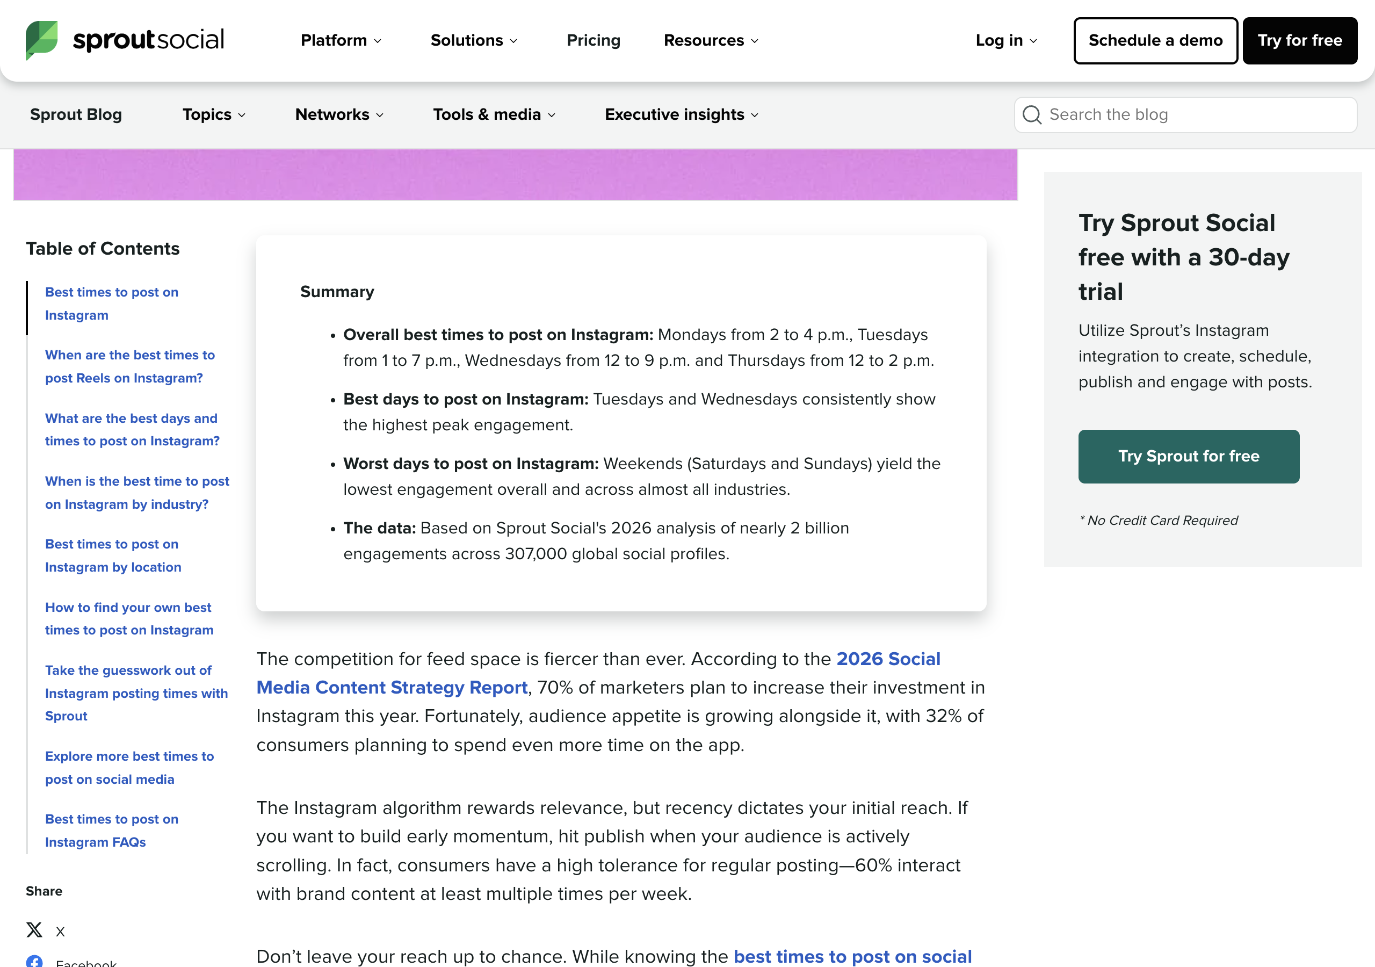Follow the best times to post on social link
Viewport: 1375px width, 967px height.
tap(852, 956)
